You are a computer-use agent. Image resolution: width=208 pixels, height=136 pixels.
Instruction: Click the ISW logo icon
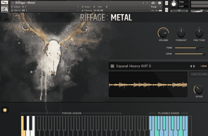5,9
